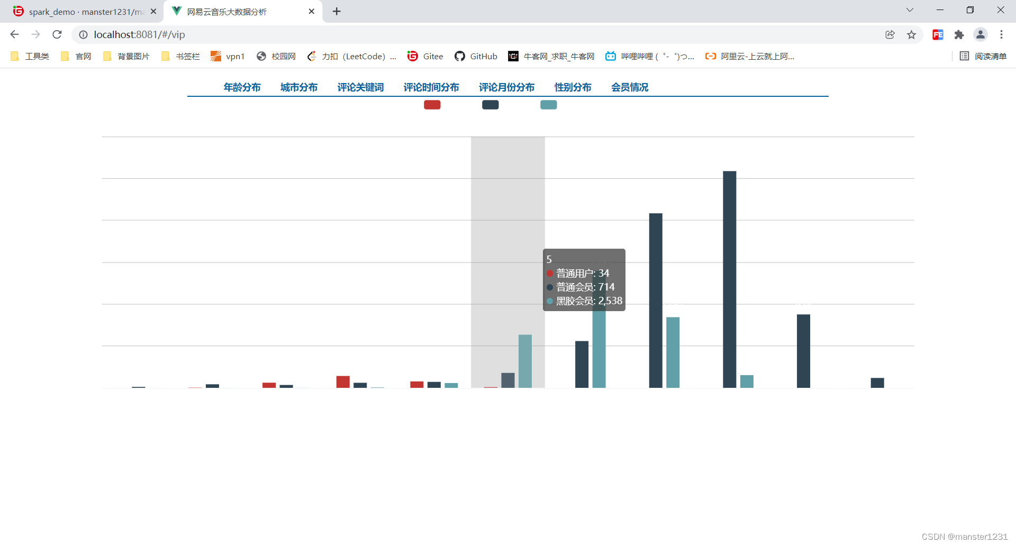Go forward in browser history
The image size is (1016, 545).
(35, 34)
